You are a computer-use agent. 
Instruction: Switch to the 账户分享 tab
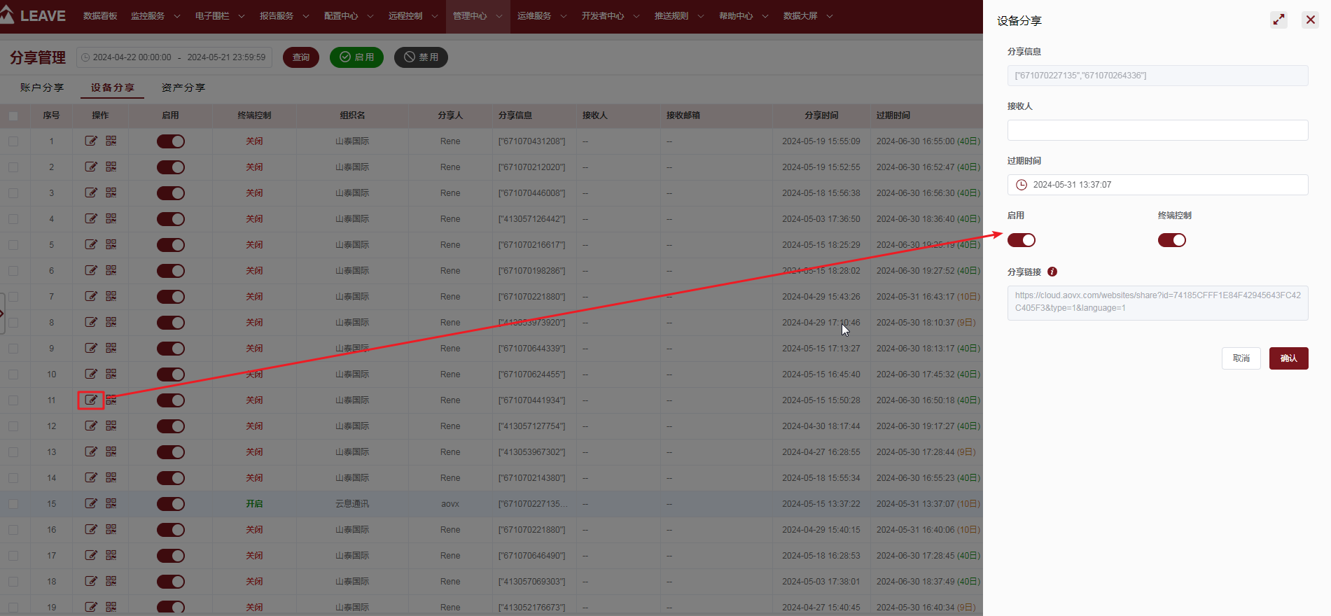(x=42, y=87)
